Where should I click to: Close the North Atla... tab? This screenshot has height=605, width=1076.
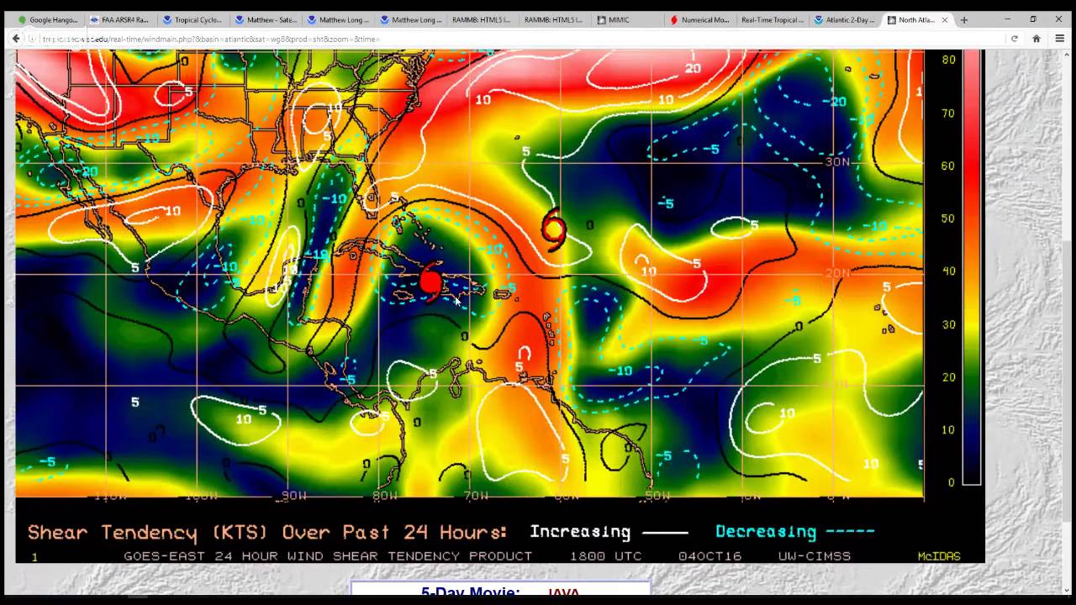click(945, 19)
